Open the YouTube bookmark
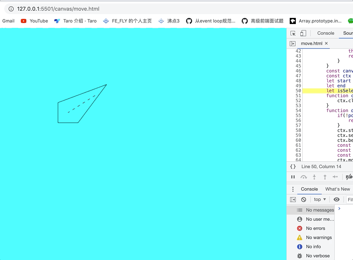Viewport: 353px width, 260px height. (x=34, y=21)
